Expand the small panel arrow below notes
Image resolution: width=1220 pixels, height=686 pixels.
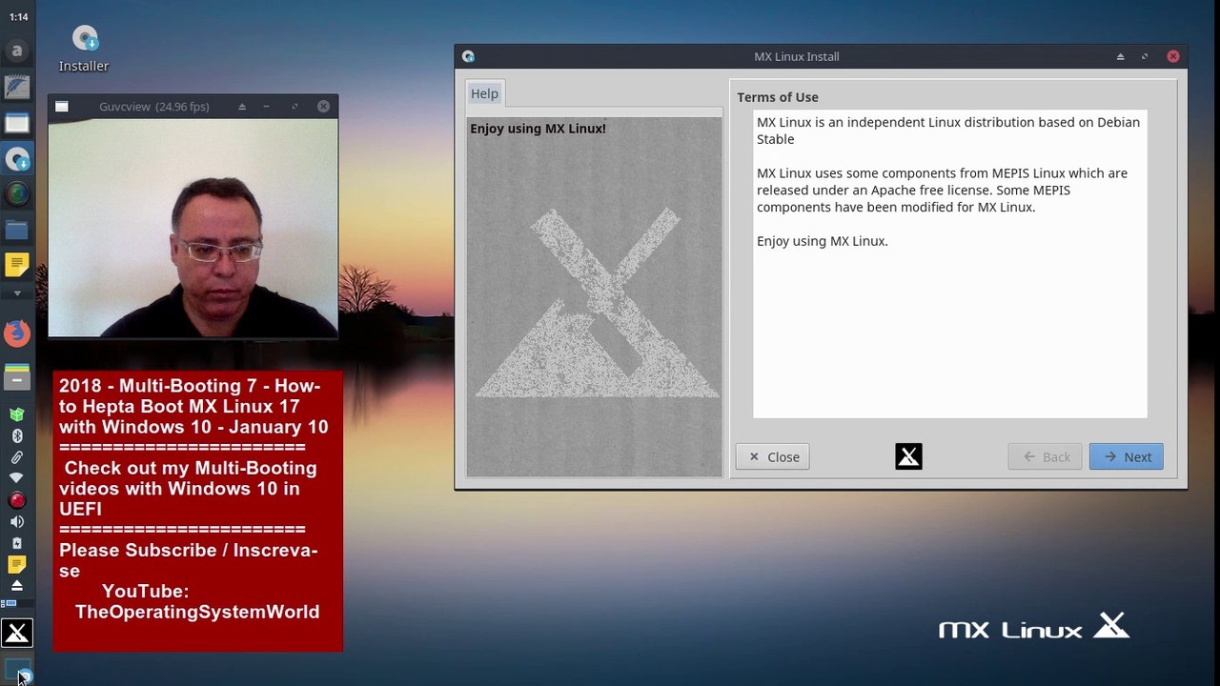tap(17, 293)
